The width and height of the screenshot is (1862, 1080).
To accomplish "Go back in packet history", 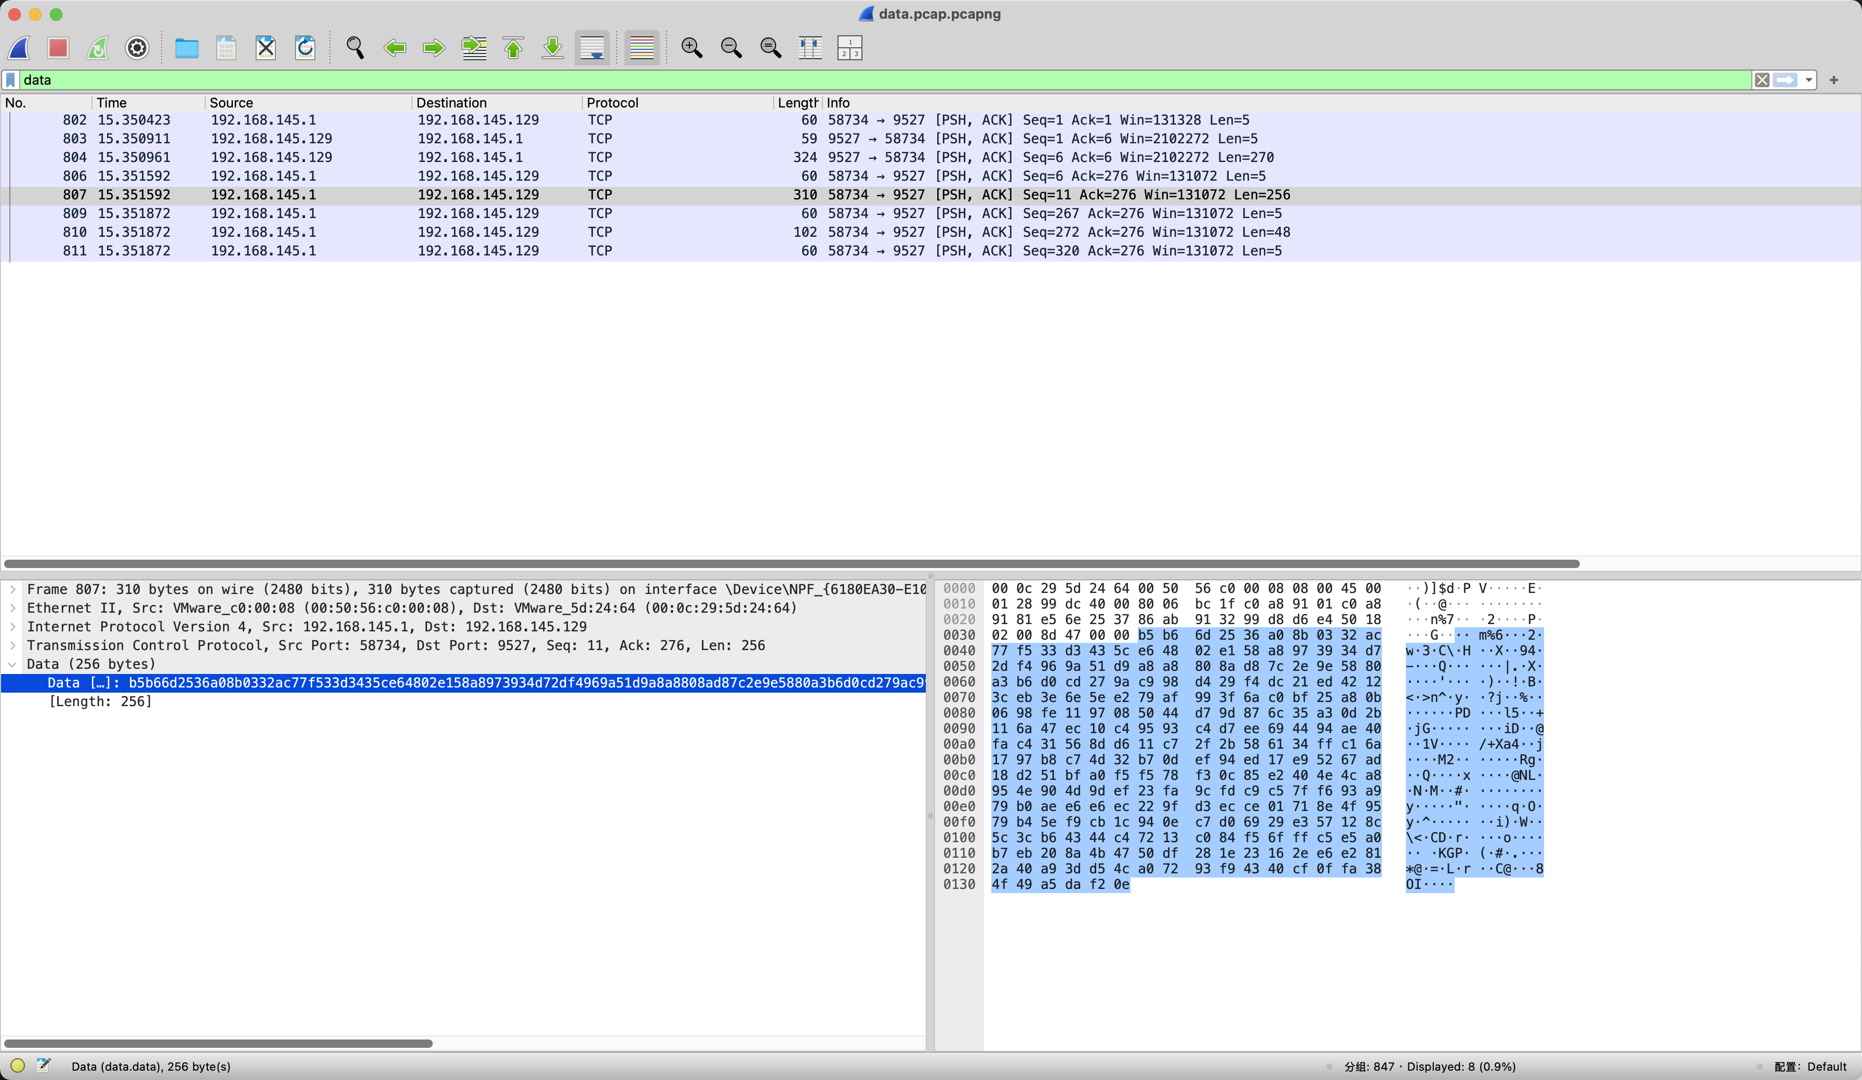I will tap(394, 48).
